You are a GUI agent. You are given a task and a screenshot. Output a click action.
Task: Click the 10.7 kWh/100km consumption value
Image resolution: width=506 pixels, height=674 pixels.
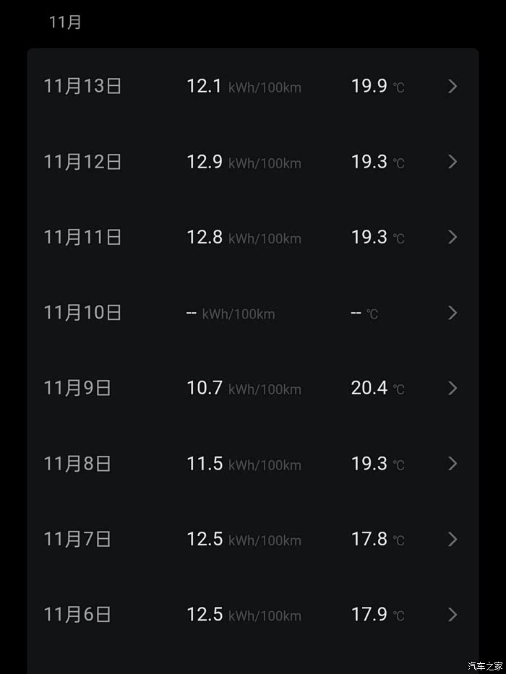244,388
